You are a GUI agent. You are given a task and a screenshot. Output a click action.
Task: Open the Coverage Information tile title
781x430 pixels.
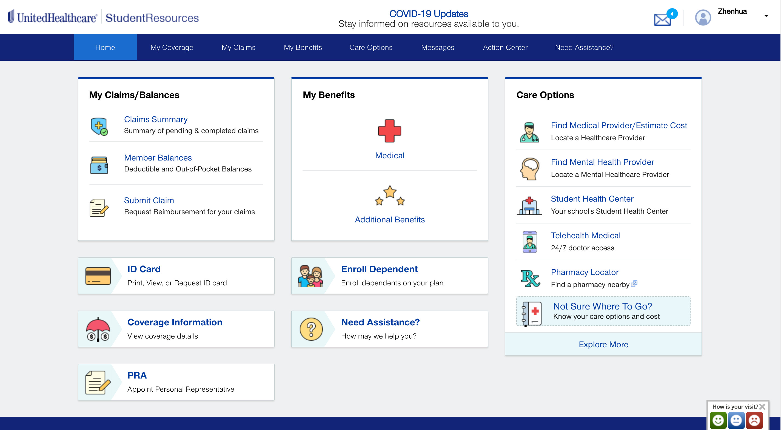(x=175, y=322)
